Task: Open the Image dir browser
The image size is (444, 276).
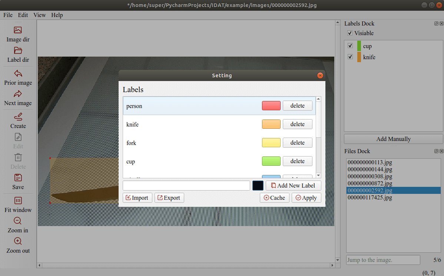Action: (18, 34)
